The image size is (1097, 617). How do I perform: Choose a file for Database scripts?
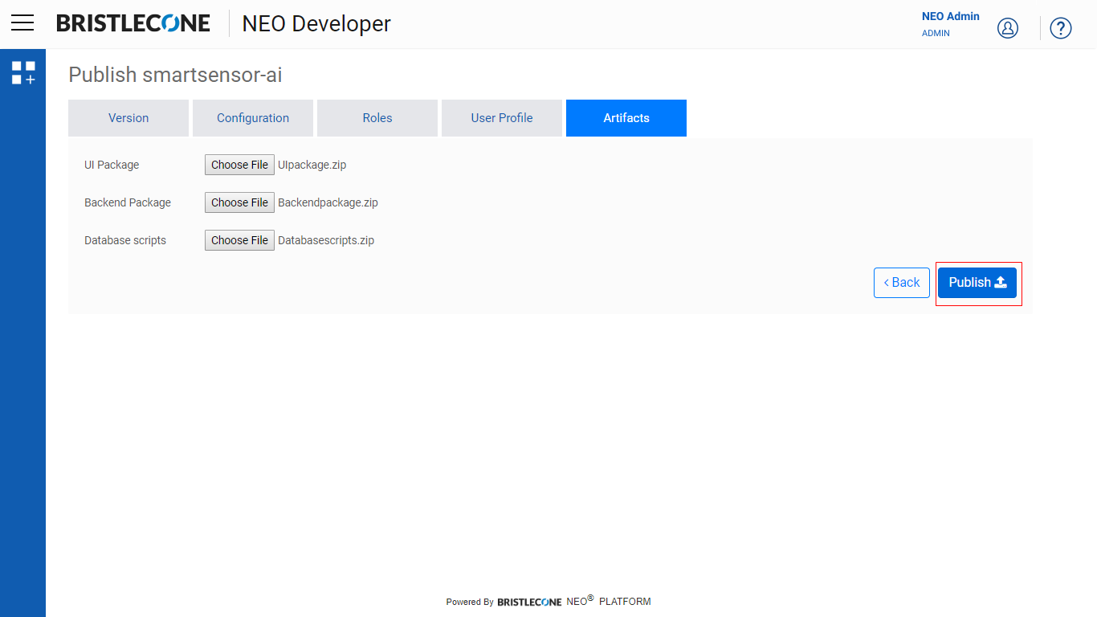[239, 240]
